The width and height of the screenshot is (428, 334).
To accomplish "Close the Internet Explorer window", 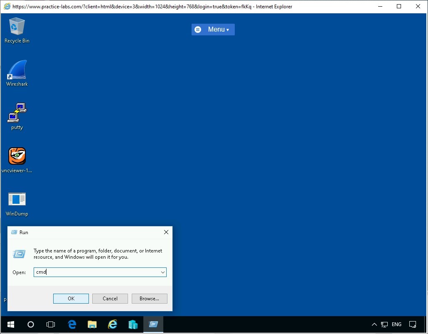I will [x=418, y=6].
